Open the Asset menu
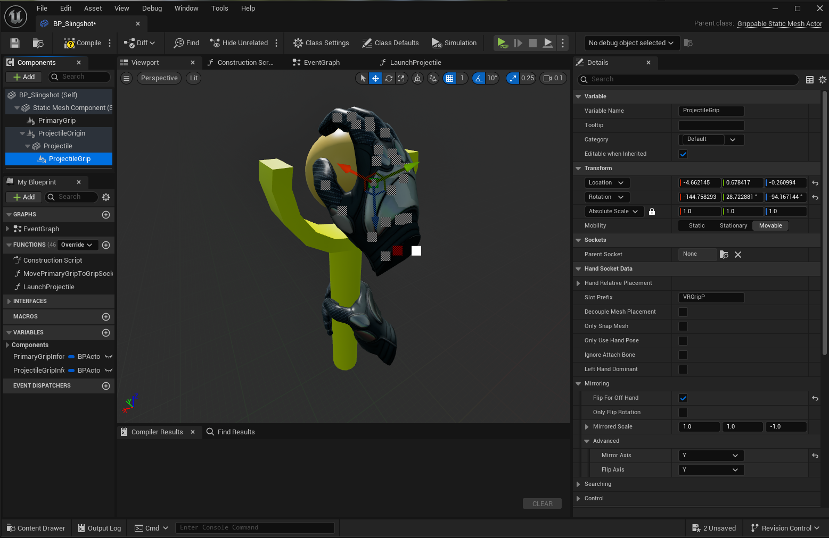829x538 pixels. [x=93, y=9]
